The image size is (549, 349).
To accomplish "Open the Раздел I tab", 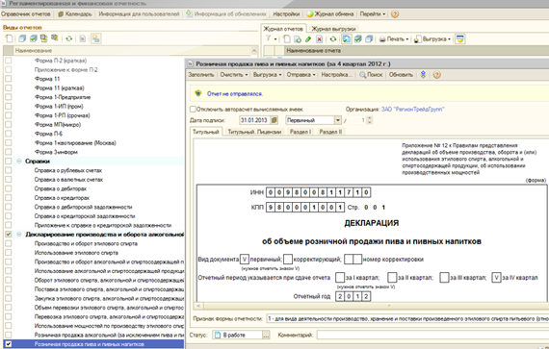I will (x=301, y=132).
